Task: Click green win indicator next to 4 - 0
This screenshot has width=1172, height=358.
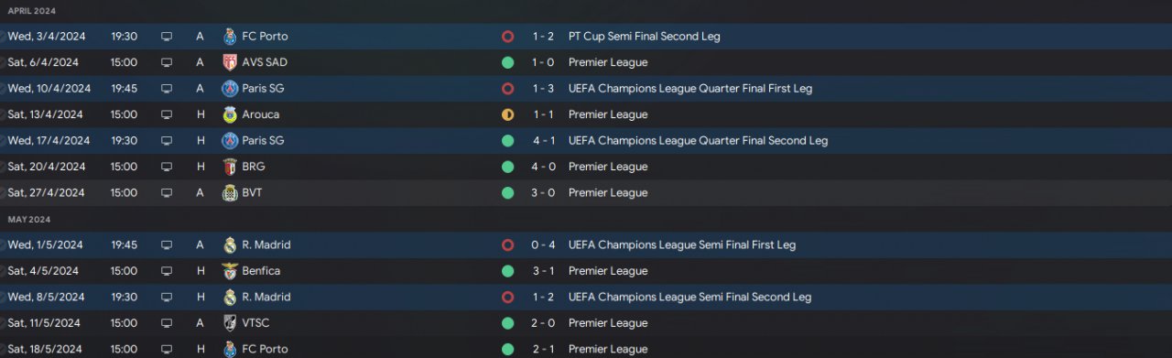Action: click(x=507, y=167)
